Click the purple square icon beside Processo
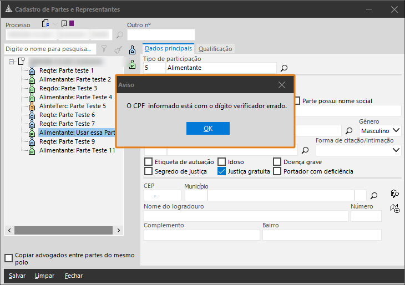The width and height of the screenshot is (405, 285). [72, 24]
